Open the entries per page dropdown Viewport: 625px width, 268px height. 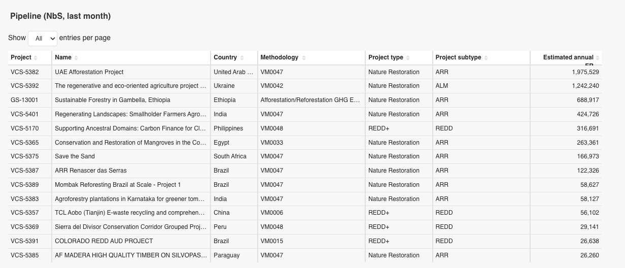click(x=43, y=39)
